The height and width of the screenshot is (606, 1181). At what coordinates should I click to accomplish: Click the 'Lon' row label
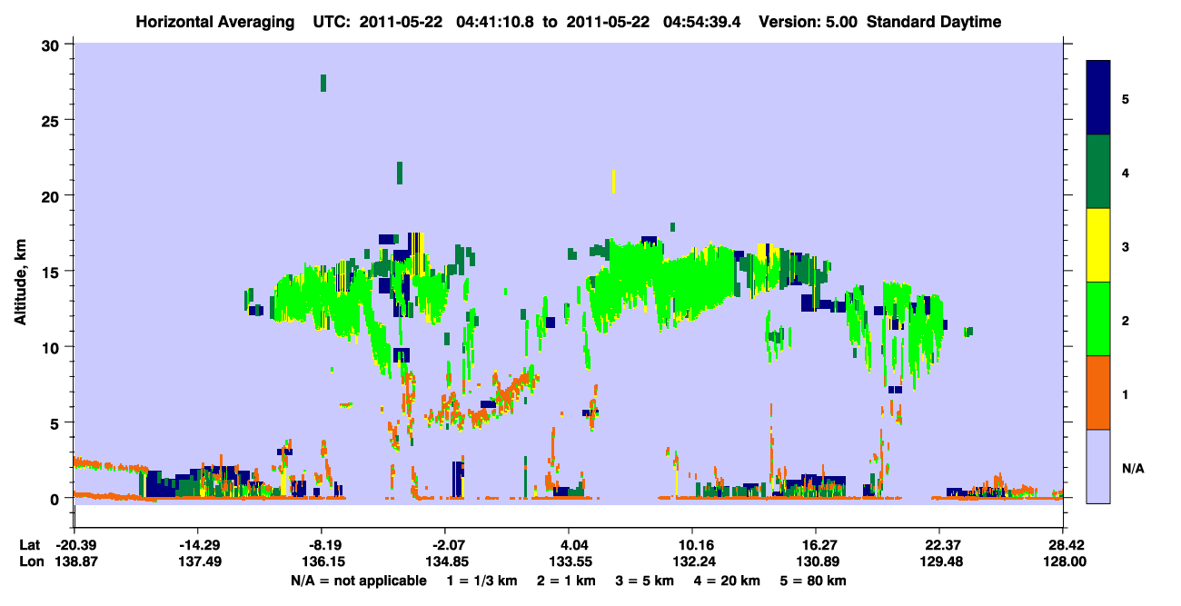[x=30, y=561]
